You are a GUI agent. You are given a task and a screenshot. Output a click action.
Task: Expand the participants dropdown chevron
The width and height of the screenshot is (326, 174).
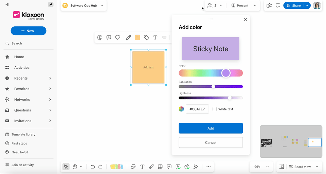221,6
